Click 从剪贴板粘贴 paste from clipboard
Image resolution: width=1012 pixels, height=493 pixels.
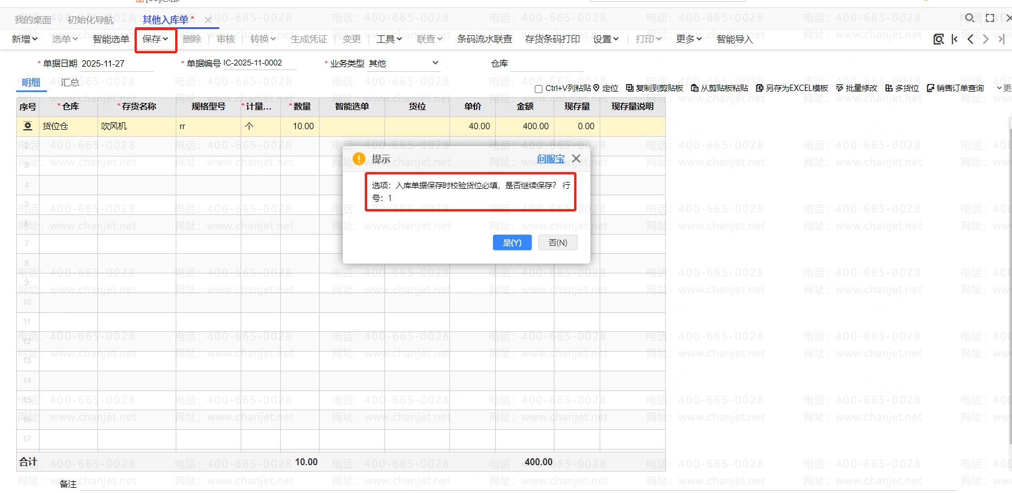[x=719, y=88]
